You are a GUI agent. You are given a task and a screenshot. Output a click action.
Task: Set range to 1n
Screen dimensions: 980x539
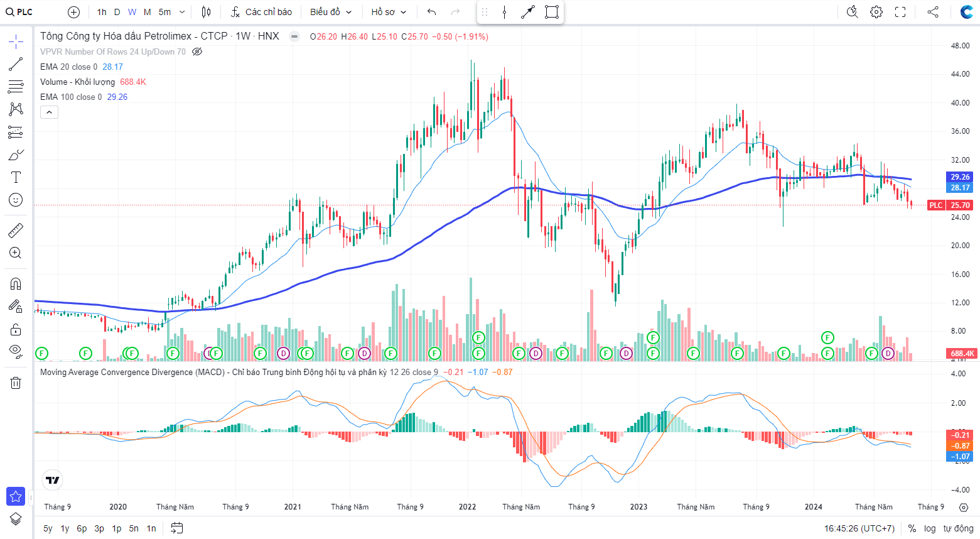(151, 528)
